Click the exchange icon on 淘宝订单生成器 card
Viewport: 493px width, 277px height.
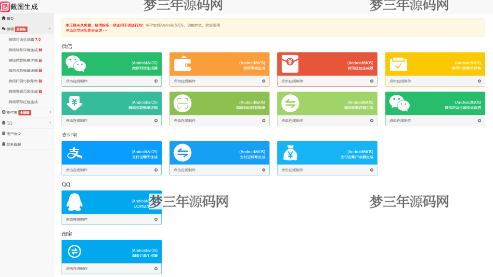[75, 251]
